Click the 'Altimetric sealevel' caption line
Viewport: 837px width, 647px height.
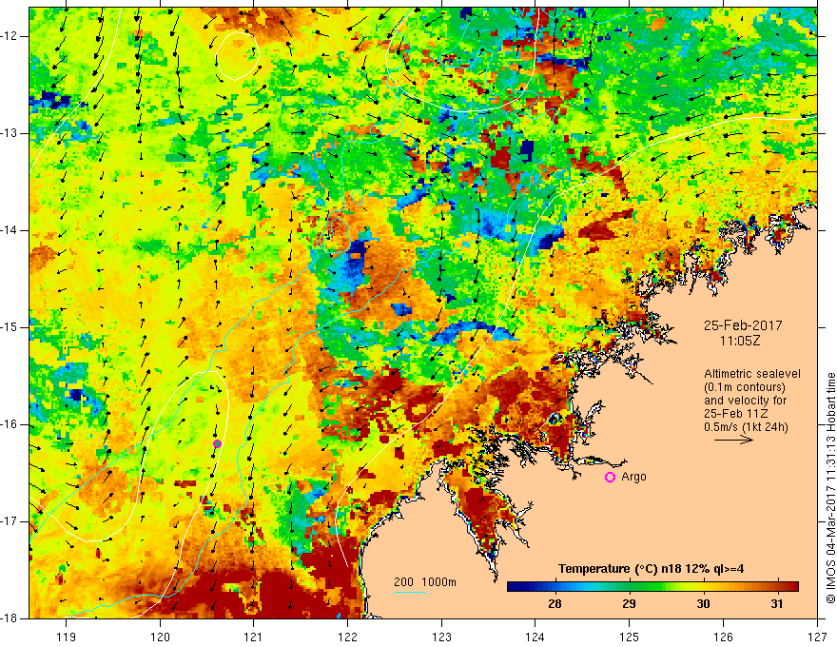tap(752, 374)
